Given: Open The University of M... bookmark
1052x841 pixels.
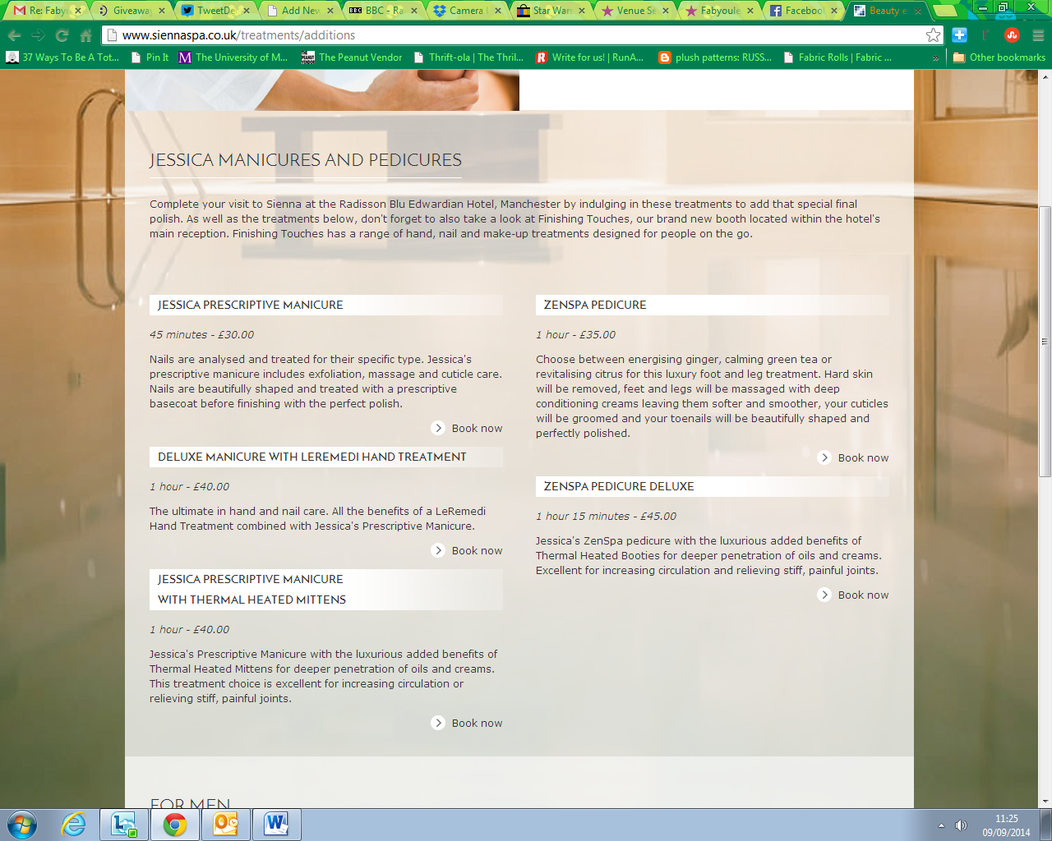Looking at the screenshot, I should click(233, 57).
